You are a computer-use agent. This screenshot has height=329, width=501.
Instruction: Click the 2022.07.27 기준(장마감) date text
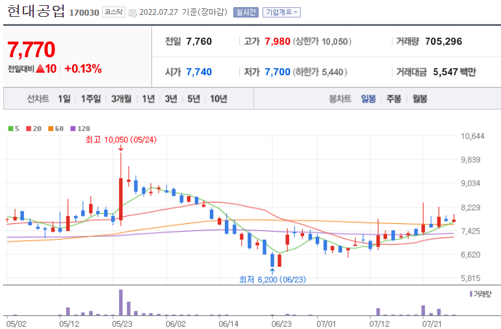click(183, 12)
